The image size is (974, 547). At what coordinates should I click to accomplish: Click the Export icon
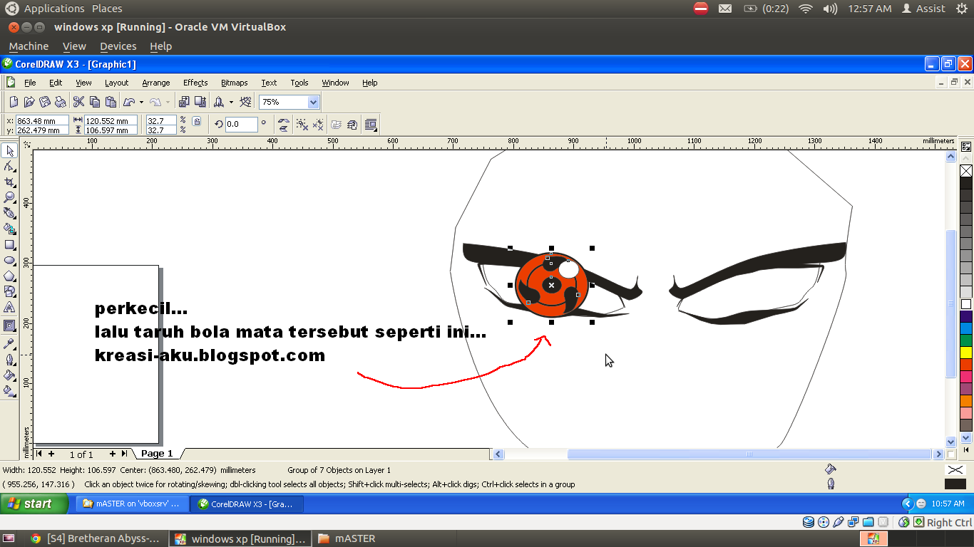[x=200, y=102]
